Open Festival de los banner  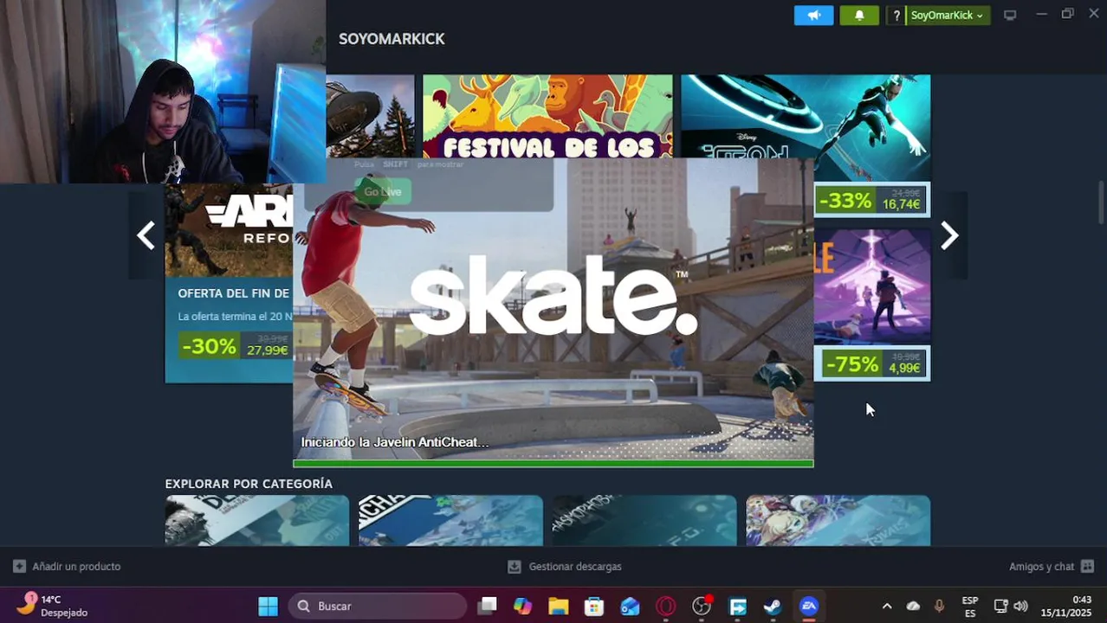[547, 116]
